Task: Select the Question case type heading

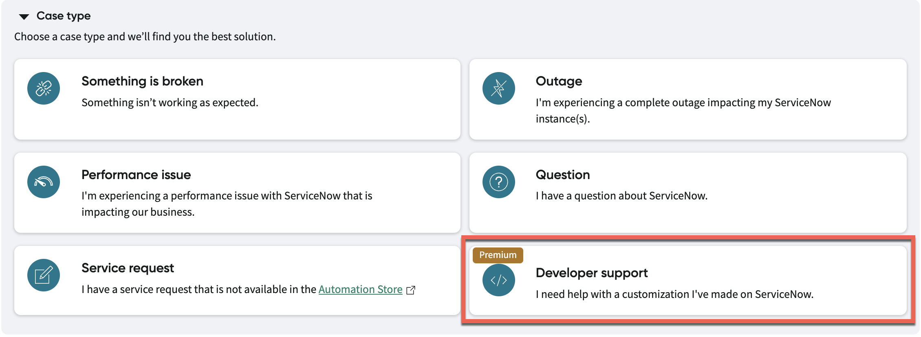Action: 563,175
